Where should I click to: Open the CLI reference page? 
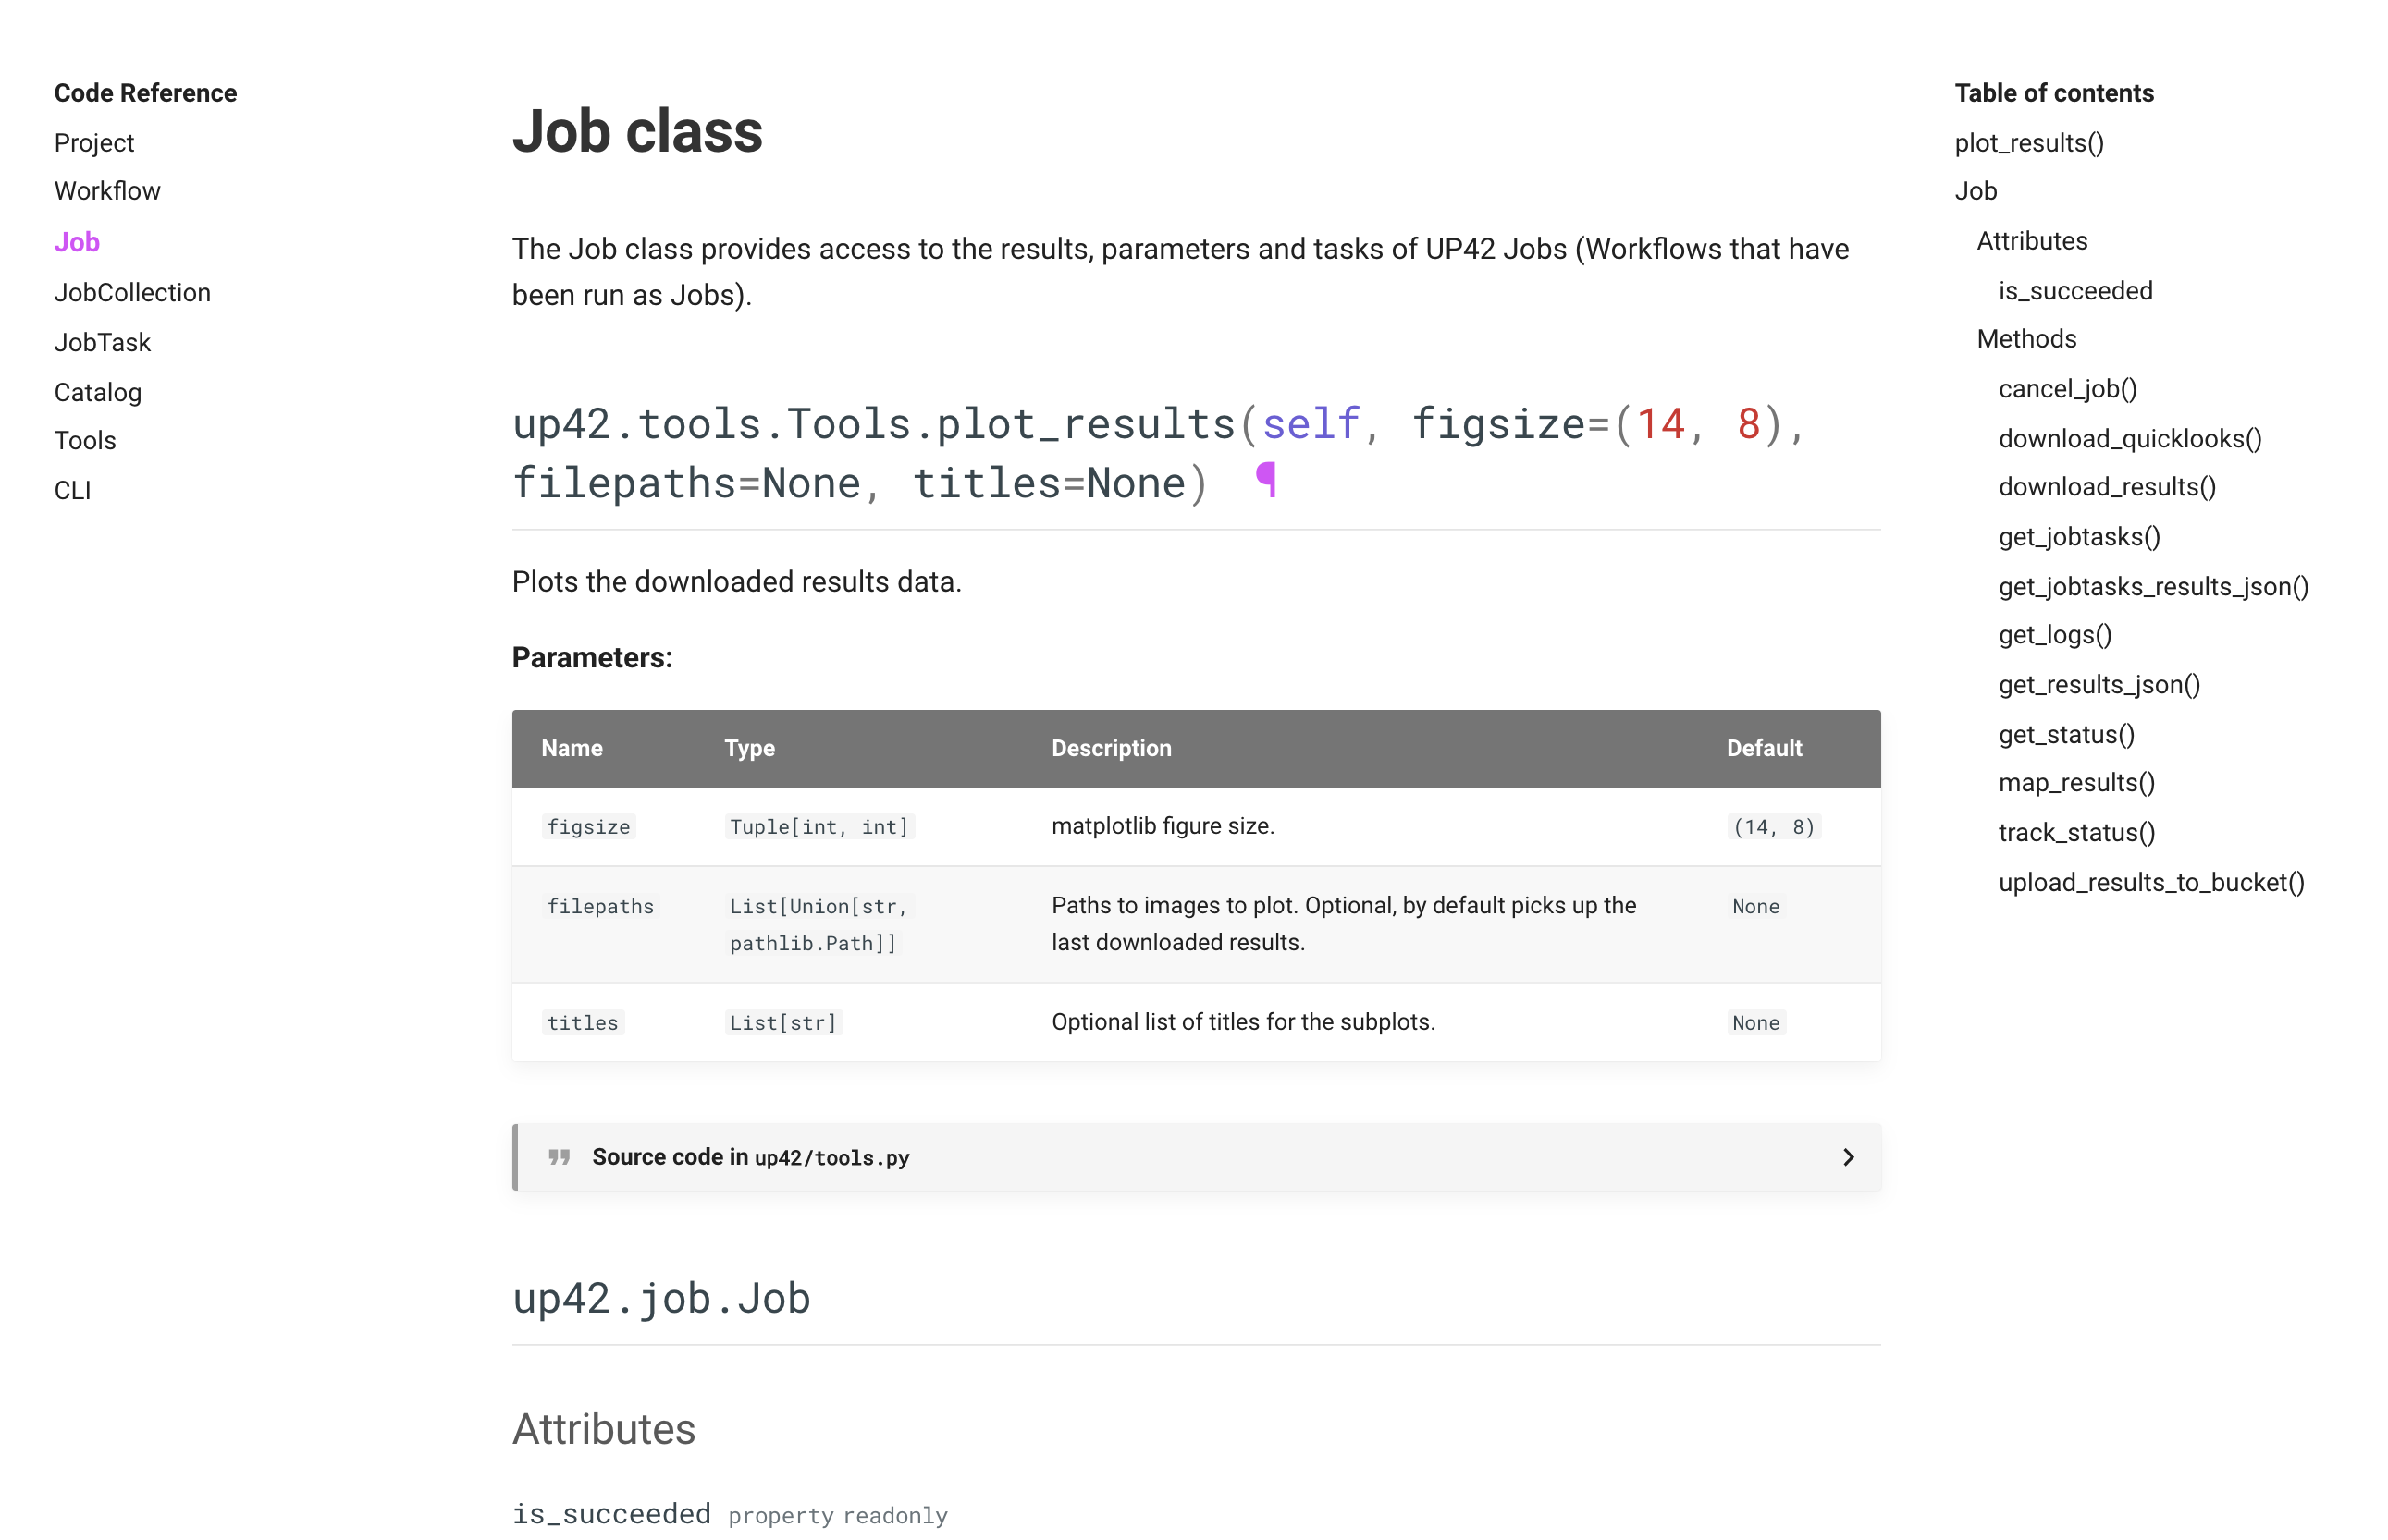(x=72, y=490)
